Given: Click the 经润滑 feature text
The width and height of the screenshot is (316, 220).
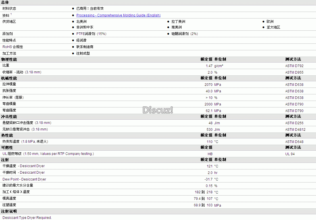Looking at the screenshot, I should pyautogui.click(x=82, y=40).
